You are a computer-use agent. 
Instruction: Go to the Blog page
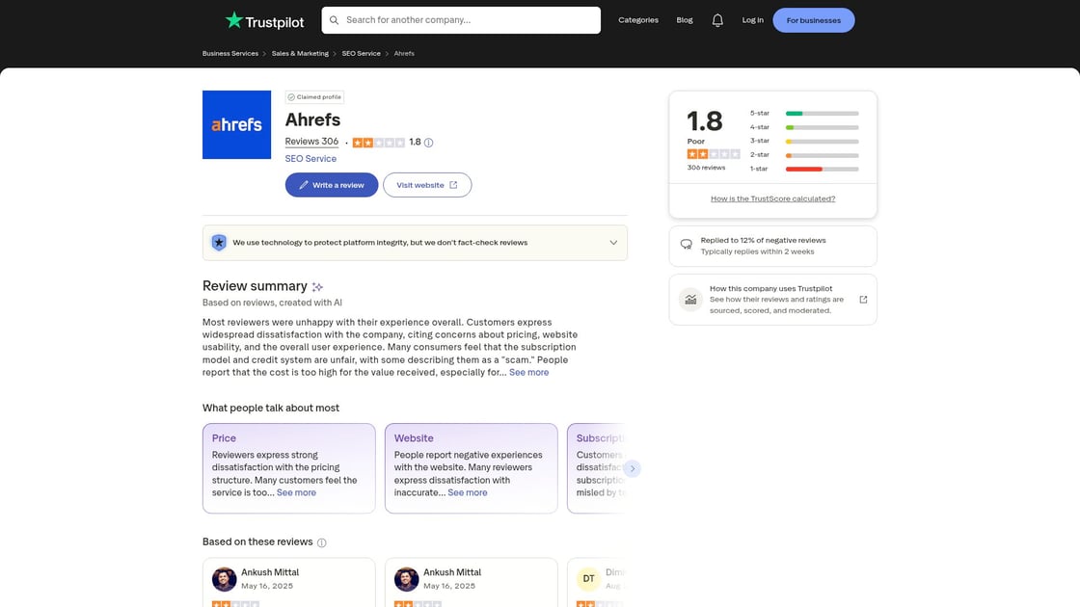685,20
